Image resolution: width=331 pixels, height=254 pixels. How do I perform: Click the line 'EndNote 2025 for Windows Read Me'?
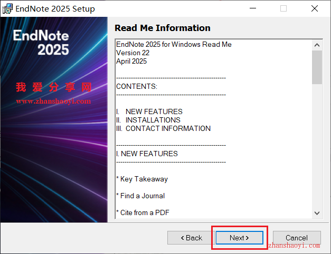174,44
